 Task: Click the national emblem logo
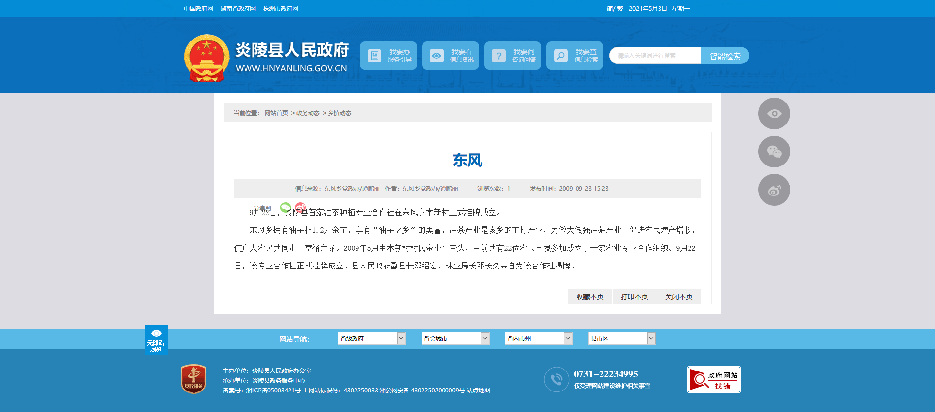click(206, 58)
